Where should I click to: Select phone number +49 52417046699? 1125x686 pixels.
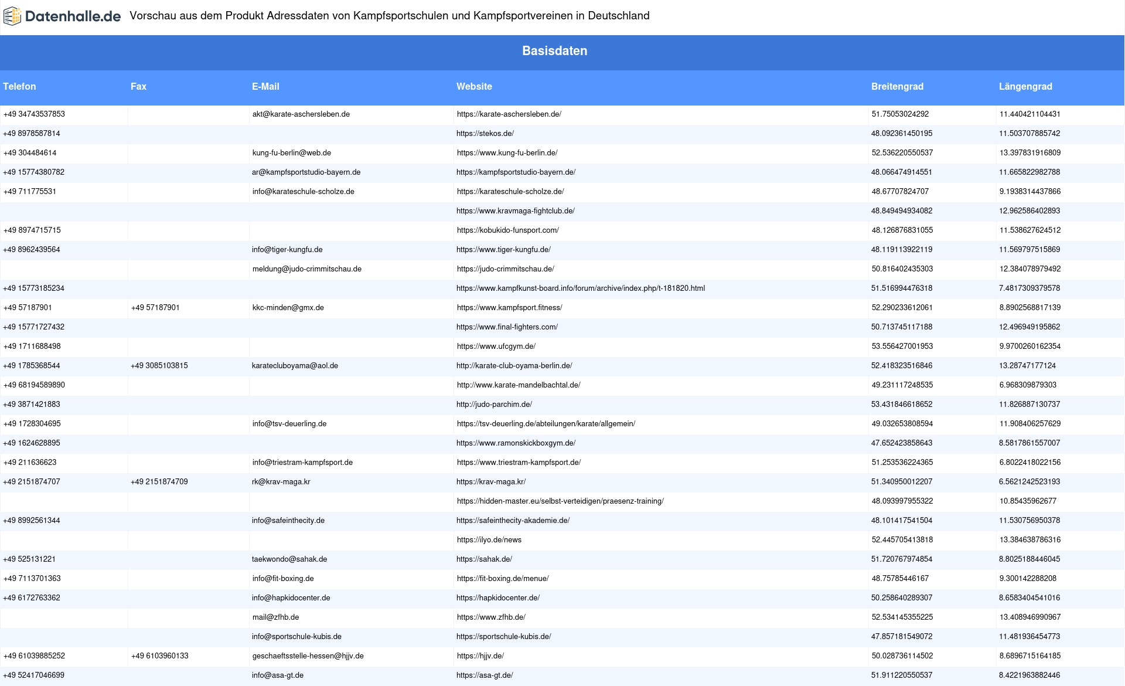click(34, 675)
